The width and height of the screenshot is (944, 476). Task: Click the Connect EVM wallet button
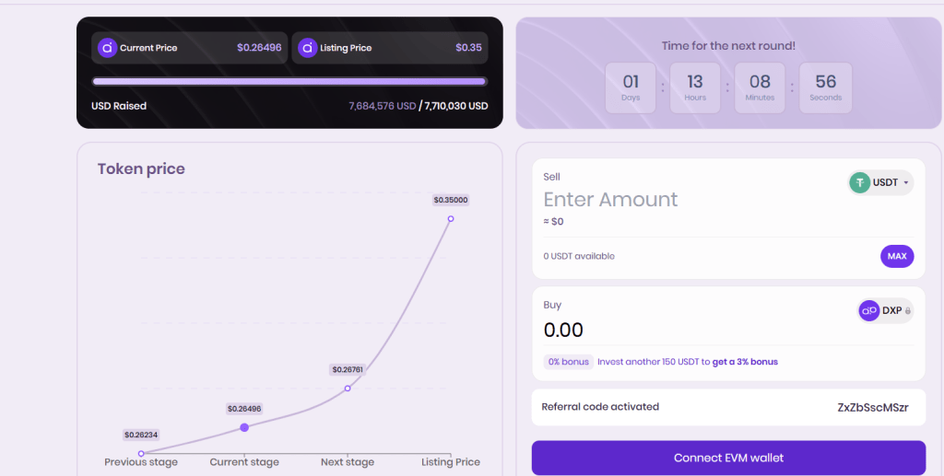[x=728, y=458]
